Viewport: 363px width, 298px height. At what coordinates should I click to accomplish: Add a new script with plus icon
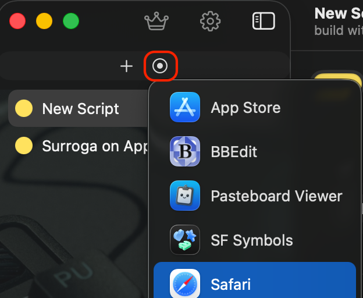coord(126,66)
